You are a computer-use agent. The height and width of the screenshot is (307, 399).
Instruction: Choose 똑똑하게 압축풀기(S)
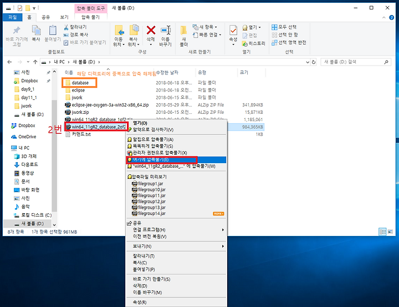tap(176, 146)
